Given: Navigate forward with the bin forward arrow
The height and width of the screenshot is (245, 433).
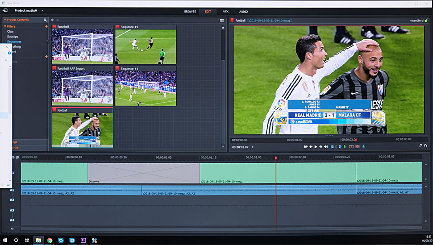Looking at the screenshot, I should tap(58, 20).
